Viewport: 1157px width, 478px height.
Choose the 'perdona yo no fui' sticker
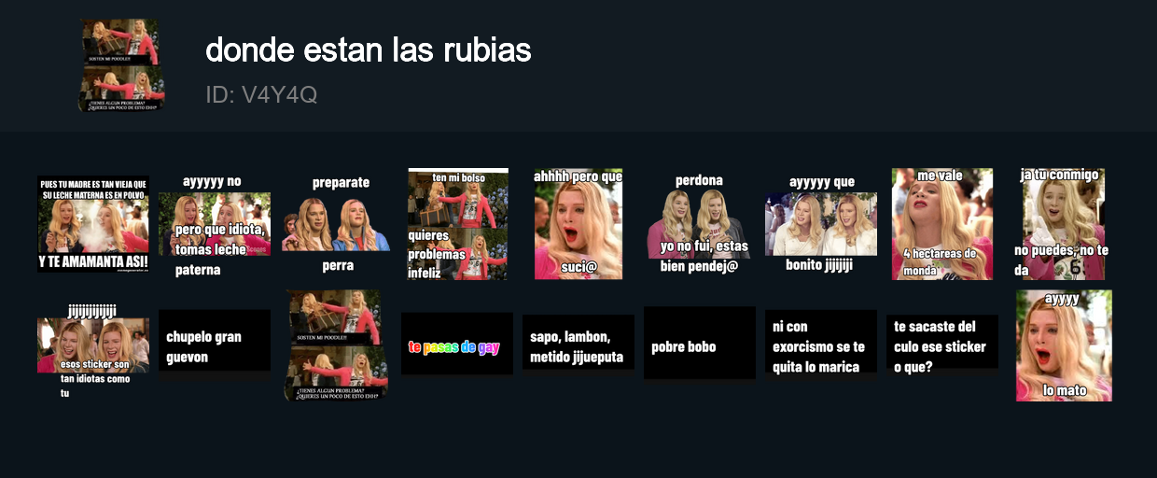tap(700, 224)
